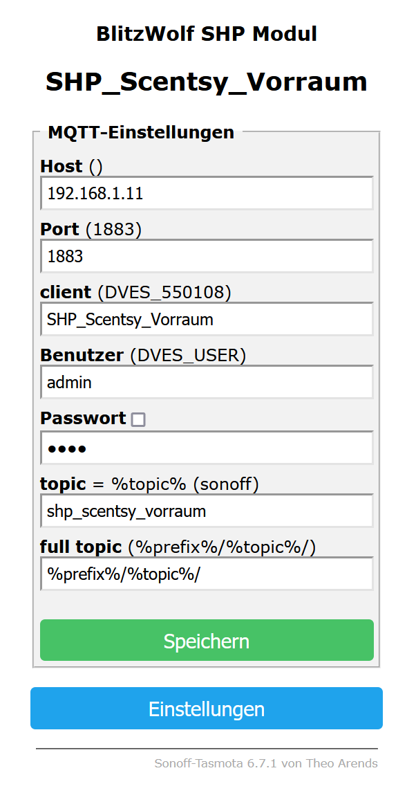
Task: Click the client (DVES_550108) label
Action: tap(135, 292)
